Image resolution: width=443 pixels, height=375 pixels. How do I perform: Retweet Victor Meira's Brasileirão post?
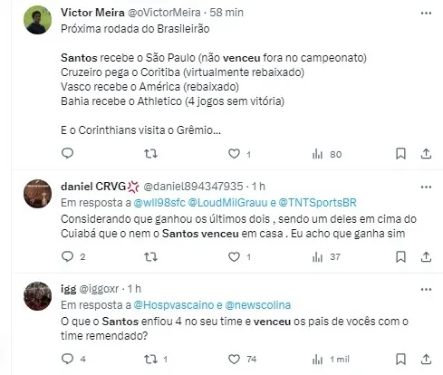click(x=150, y=154)
